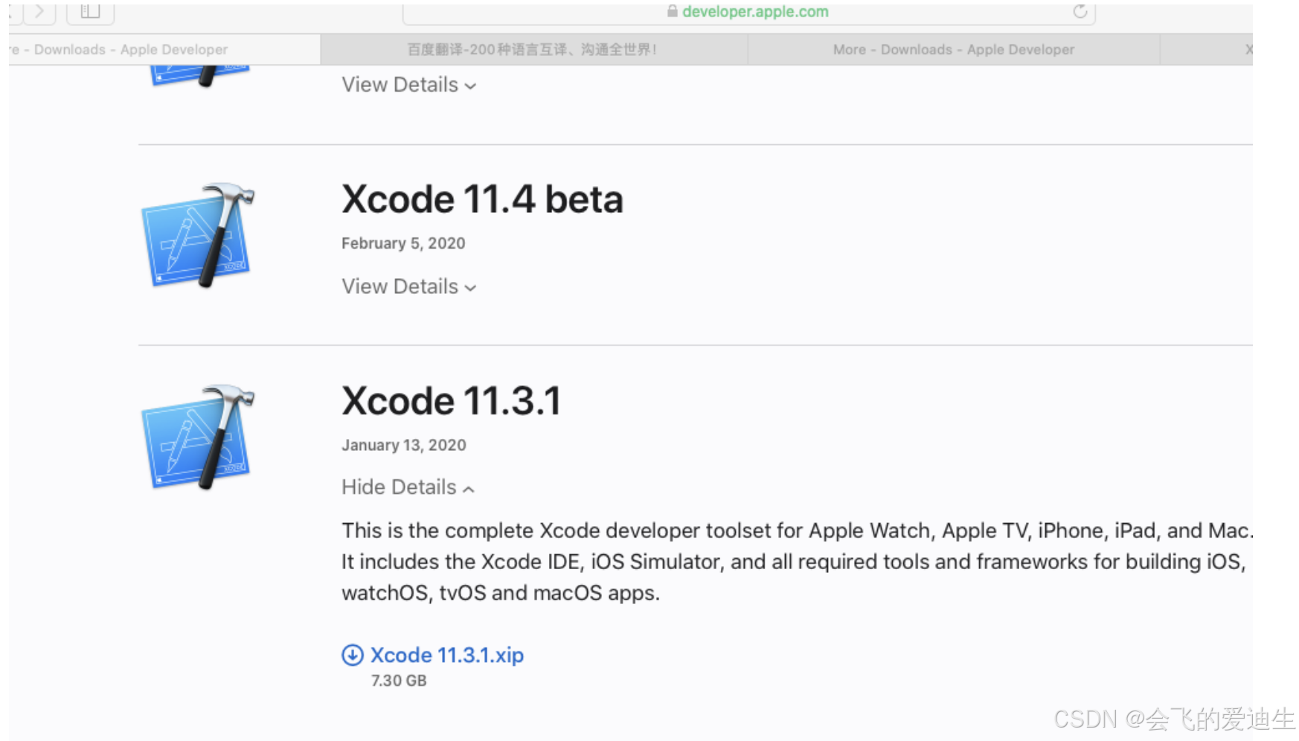Click the Xcode 11.3.1 description paragraph
This screenshot has height=741, width=1299.
pyautogui.click(x=797, y=562)
